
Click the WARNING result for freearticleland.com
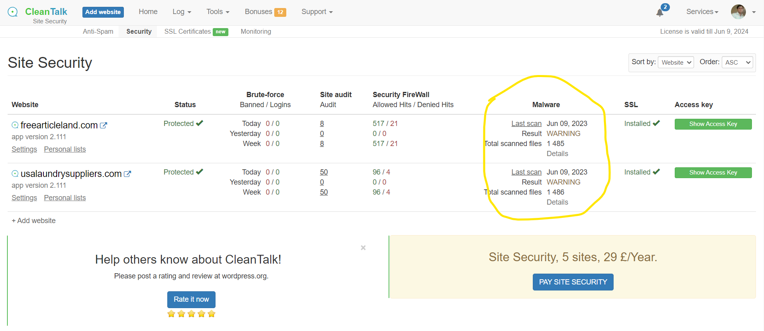tap(563, 134)
